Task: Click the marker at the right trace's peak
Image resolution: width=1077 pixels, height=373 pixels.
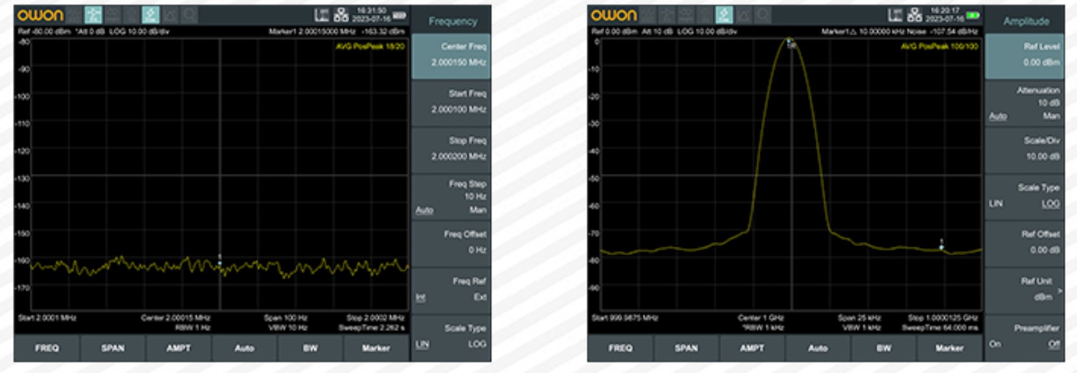Action: click(790, 42)
